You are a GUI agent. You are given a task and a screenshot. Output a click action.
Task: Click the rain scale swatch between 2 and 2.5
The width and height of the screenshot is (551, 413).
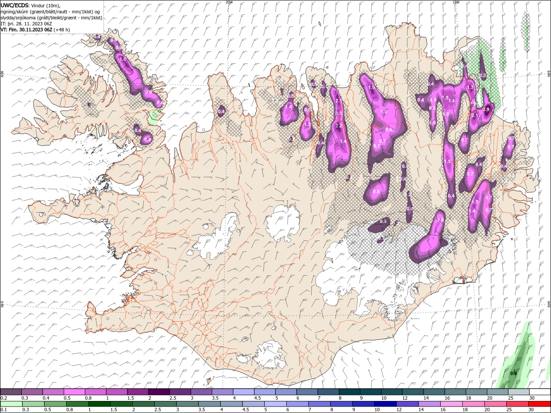pos(143,404)
